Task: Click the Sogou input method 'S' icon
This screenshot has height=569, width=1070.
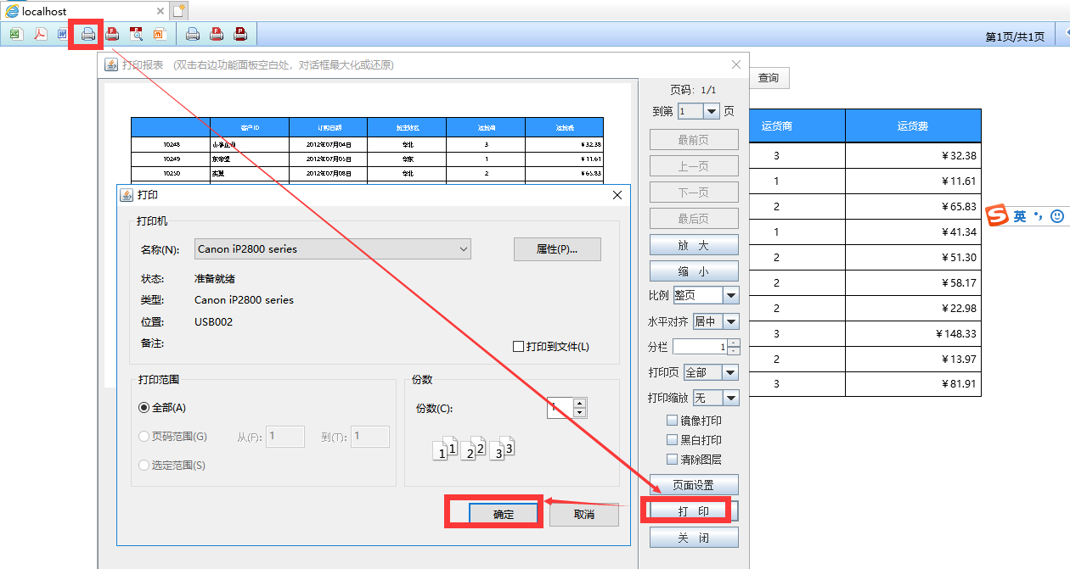Action: click(996, 215)
